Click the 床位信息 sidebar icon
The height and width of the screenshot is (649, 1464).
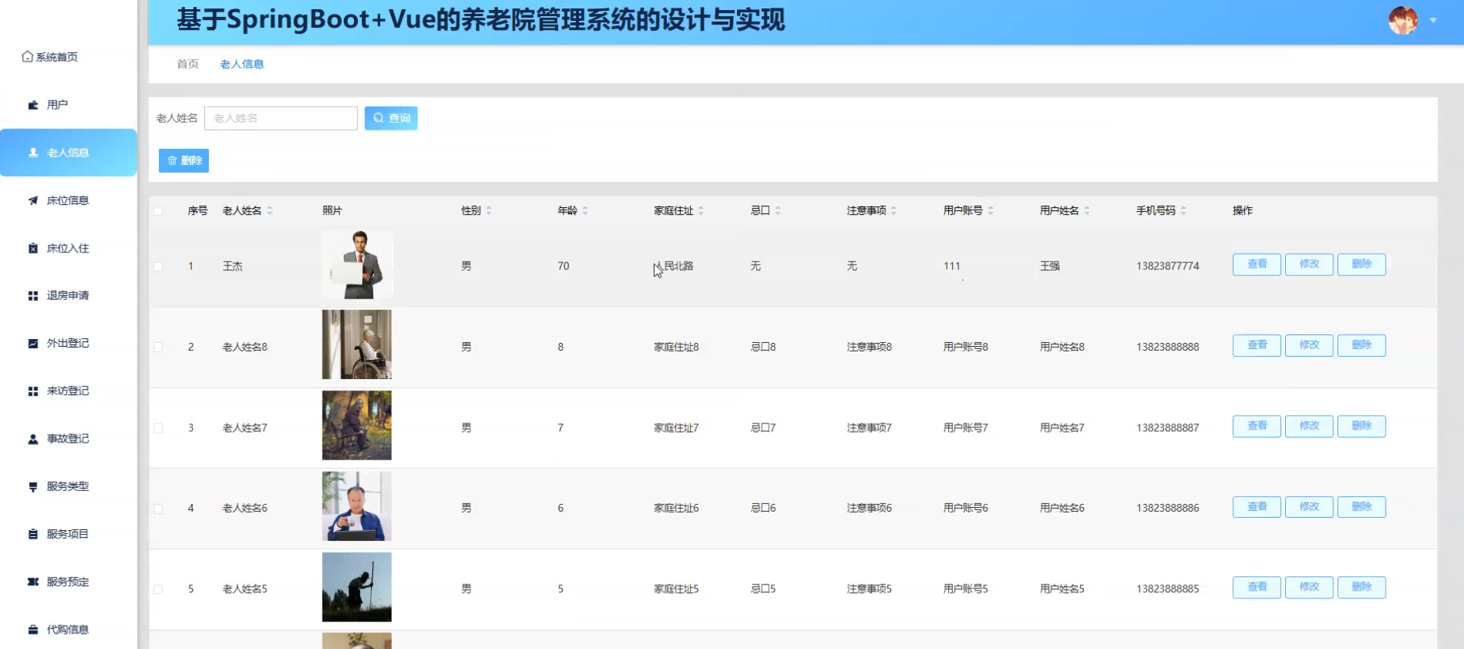(33, 200)
